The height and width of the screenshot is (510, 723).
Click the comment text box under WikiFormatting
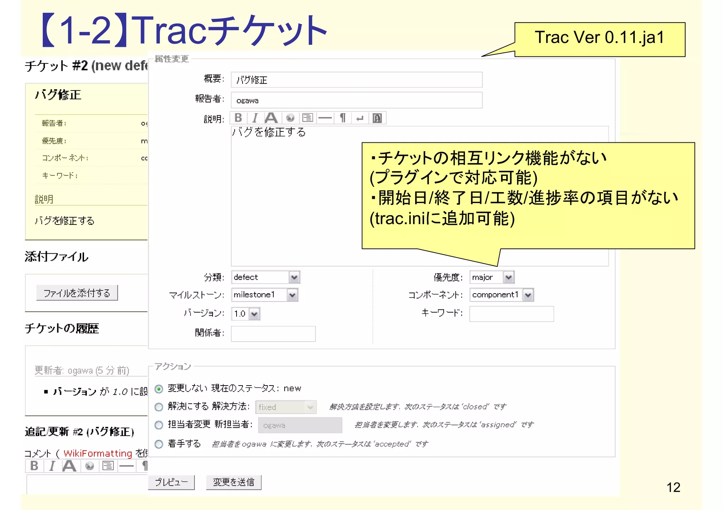(87, 484)
